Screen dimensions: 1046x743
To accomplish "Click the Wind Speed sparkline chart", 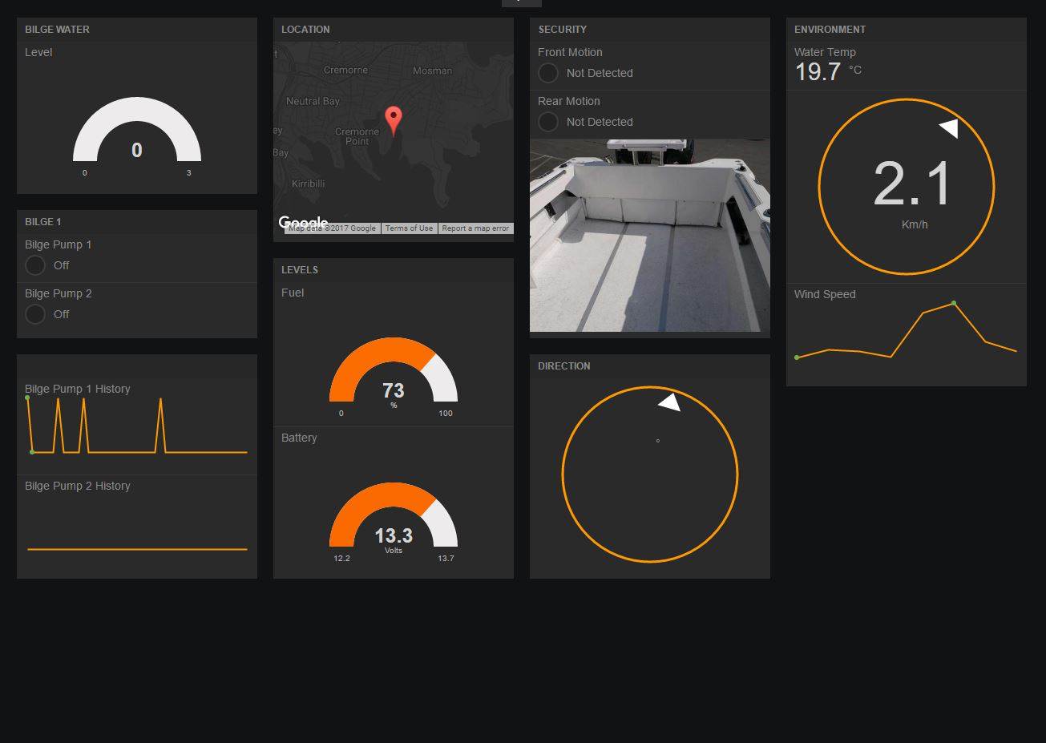I will point(906,333).
